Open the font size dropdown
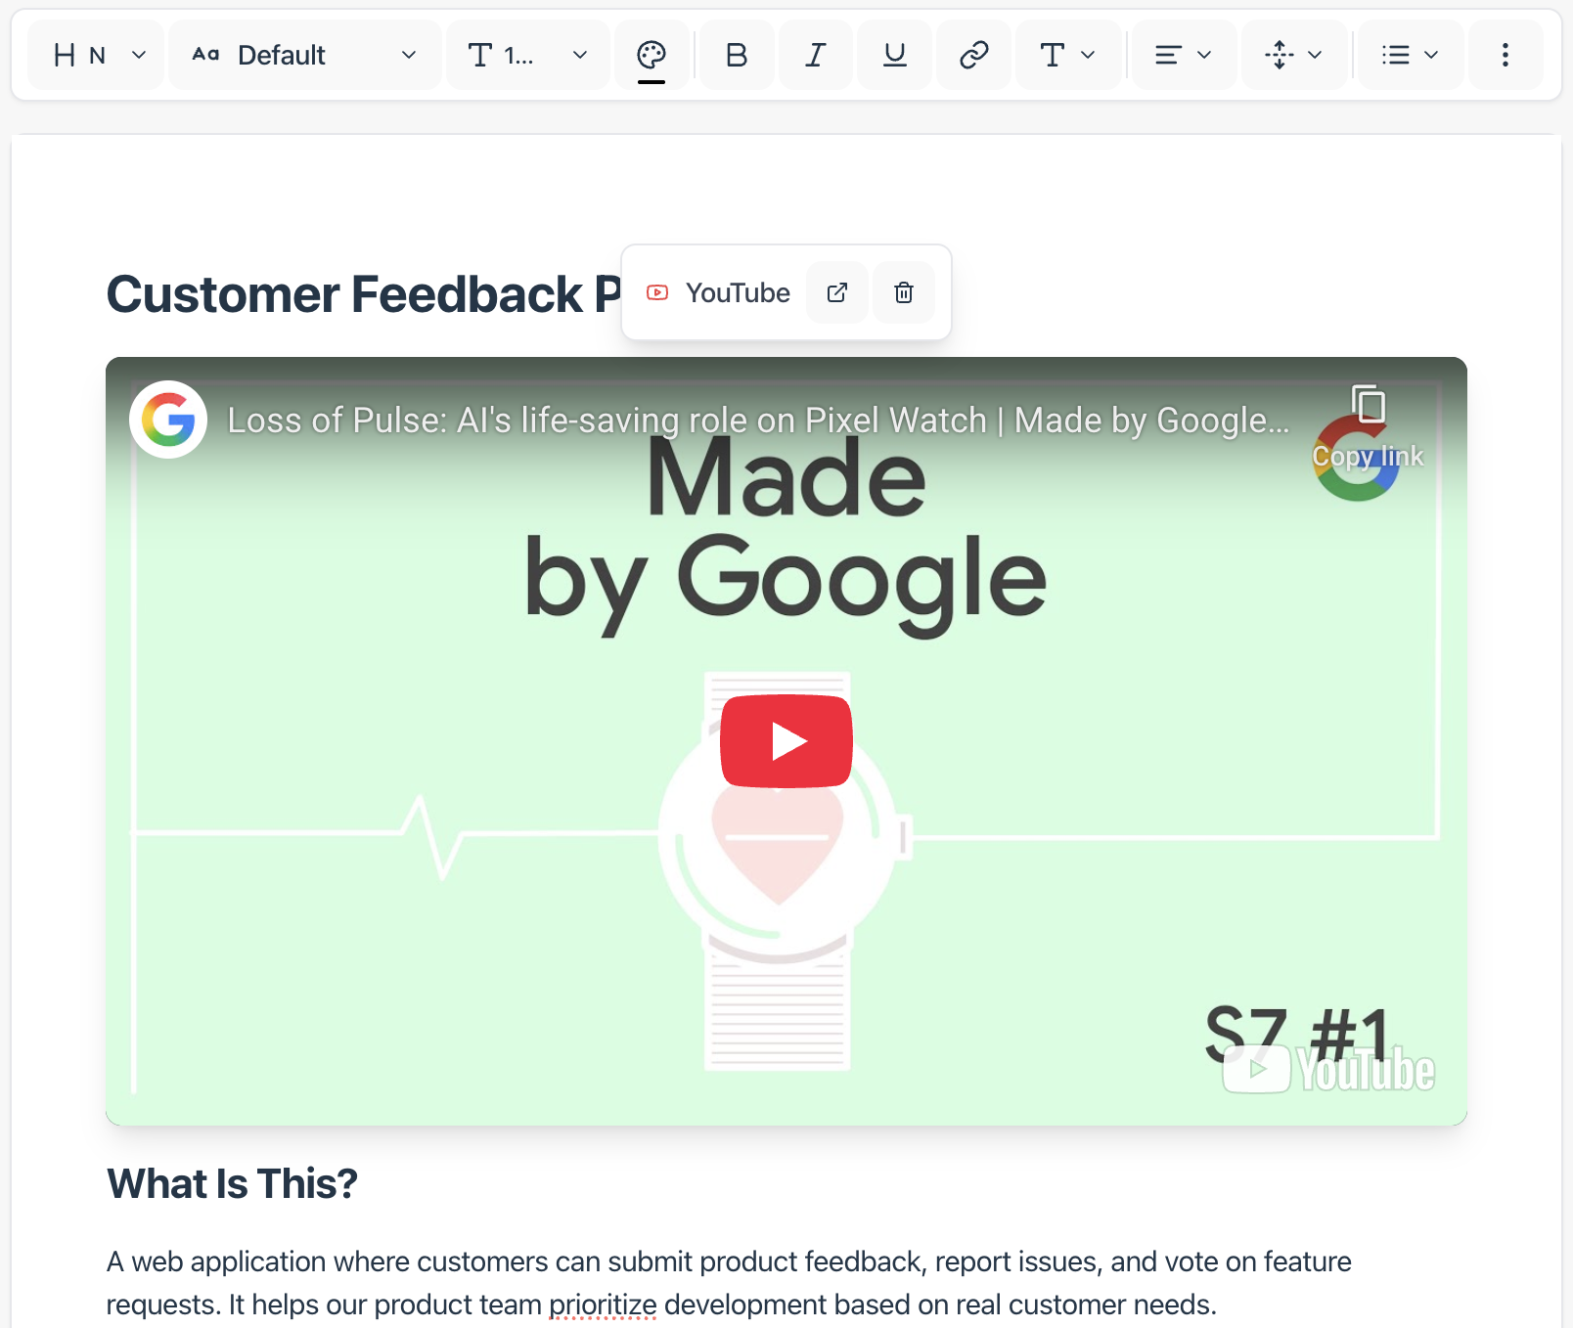 tap(527, 56)
